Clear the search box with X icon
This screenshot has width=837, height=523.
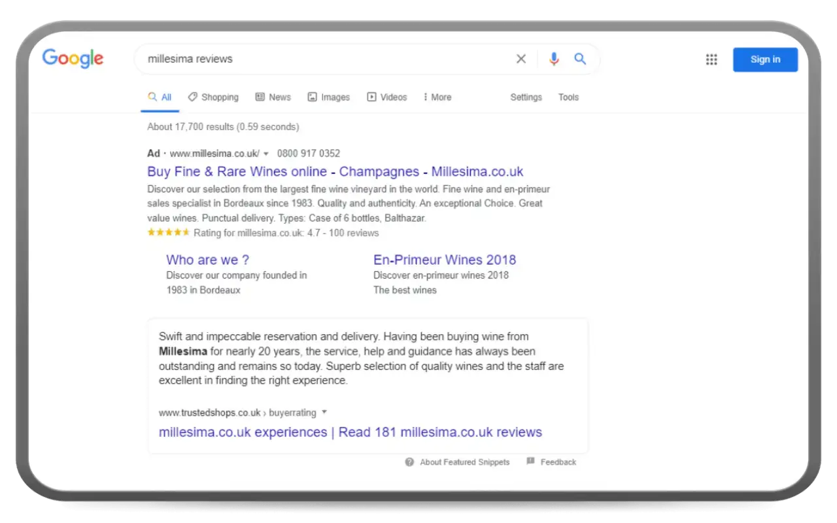click(x=521, y=59)
